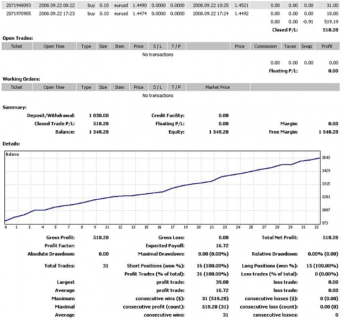Click close time 2008.09.22 10:25
The image size is (345, 319).
pyautogui.click(x=210, y=6)
